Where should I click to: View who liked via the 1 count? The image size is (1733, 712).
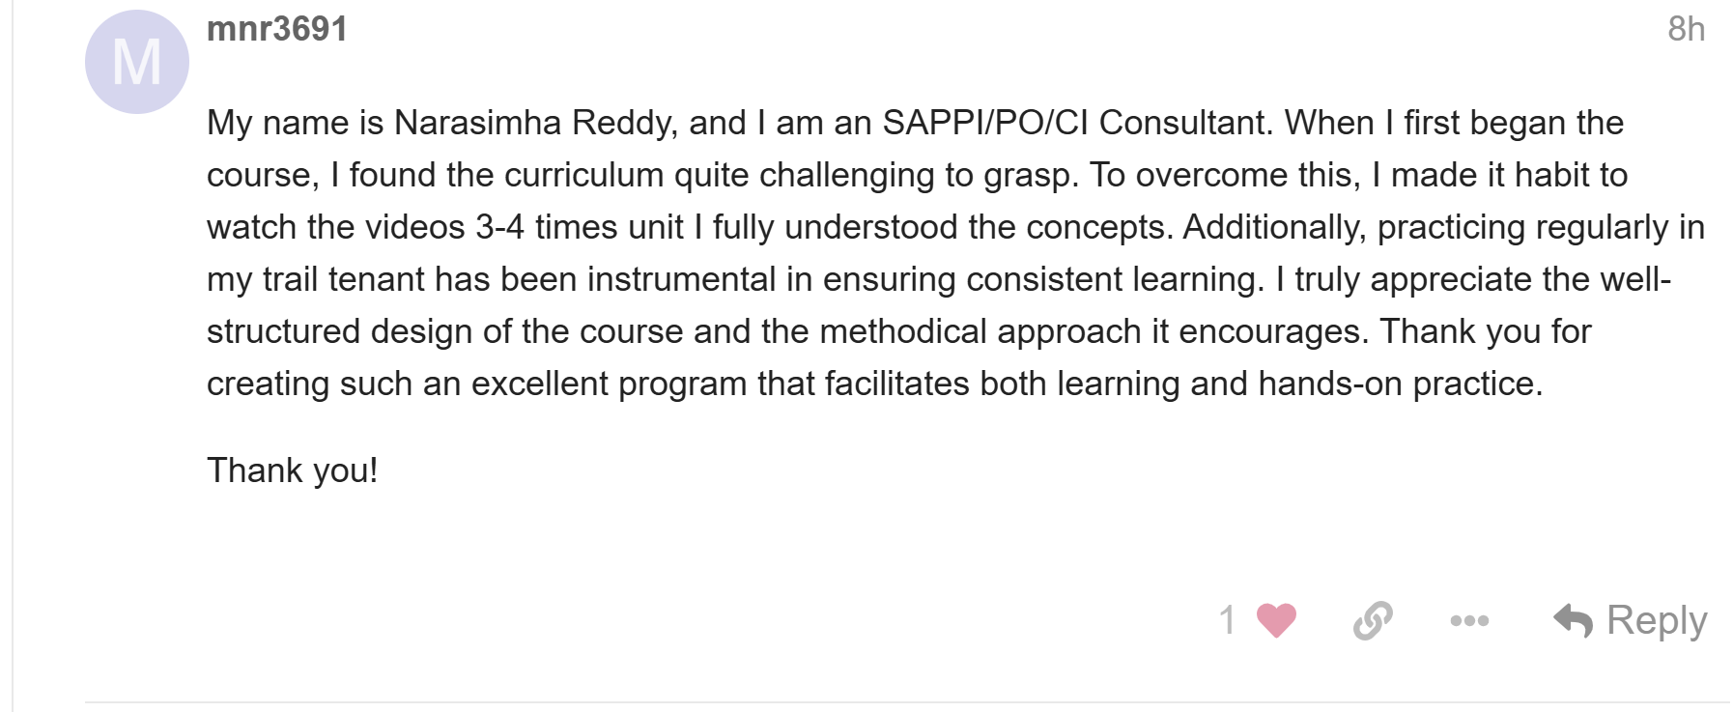(x=1227, y=620)
